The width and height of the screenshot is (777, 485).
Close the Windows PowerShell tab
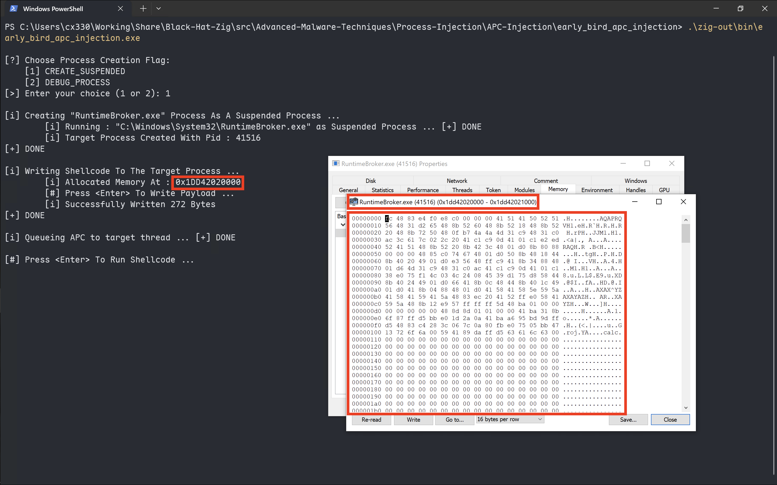121,9
